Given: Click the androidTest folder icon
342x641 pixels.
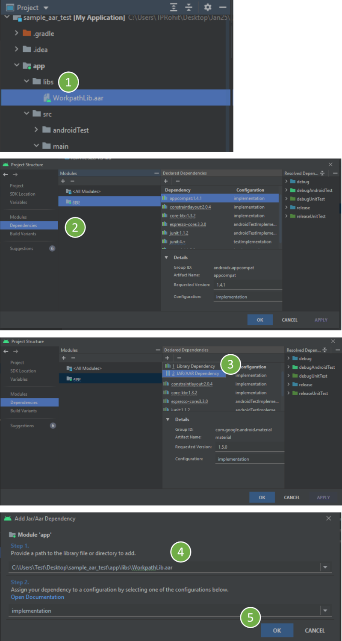Looking at the screenshot, I should [47, 130].
